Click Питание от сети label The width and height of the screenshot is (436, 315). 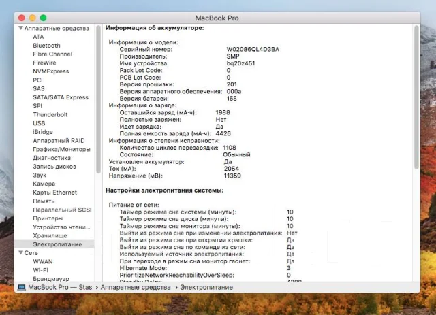(x=134, y=205)
